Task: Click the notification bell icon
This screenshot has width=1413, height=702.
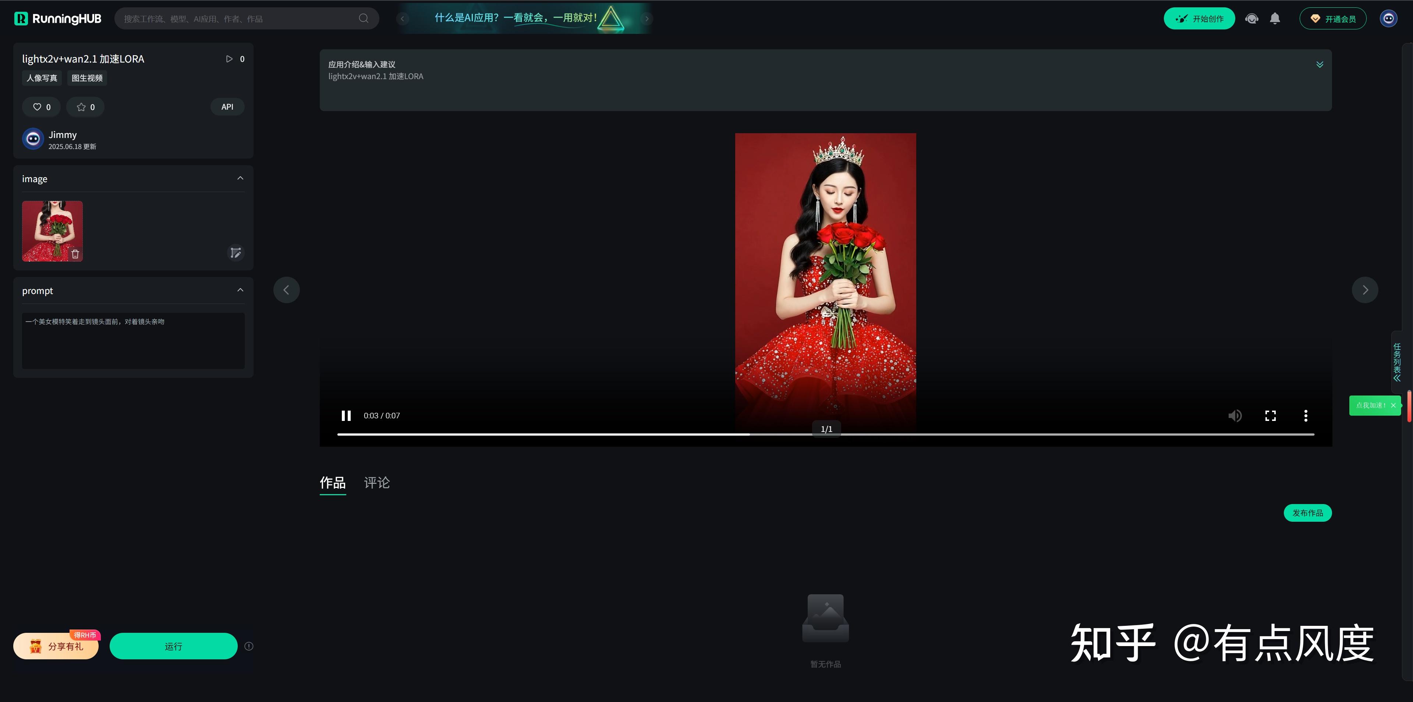Action: coord(1275,19)
